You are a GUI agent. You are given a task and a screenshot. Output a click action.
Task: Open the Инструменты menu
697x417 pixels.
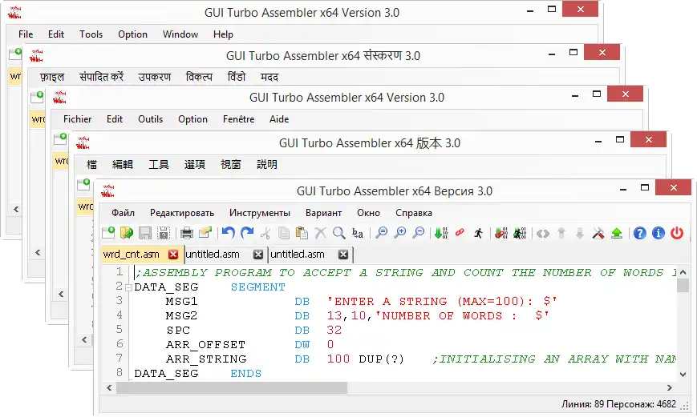click(259, 213)
